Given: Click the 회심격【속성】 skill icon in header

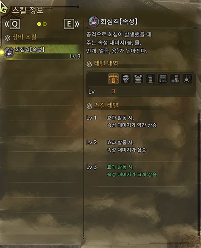Looking at the screenshot, I should click(94, 22).
